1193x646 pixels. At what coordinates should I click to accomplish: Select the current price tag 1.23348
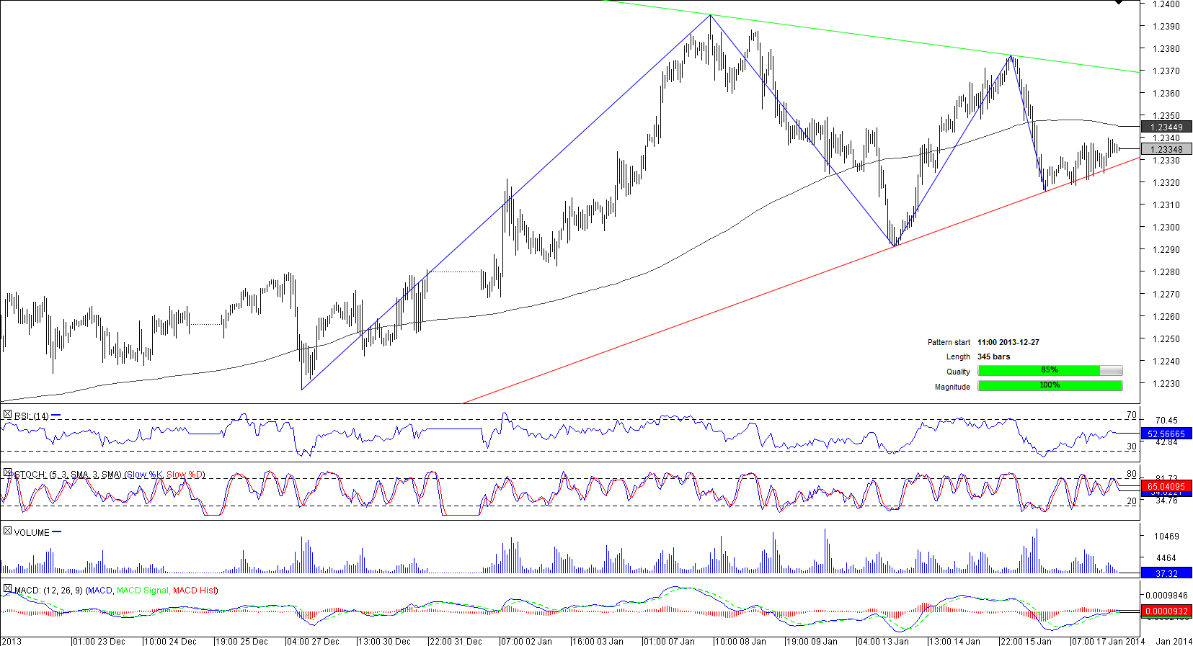pos(1166,150)
